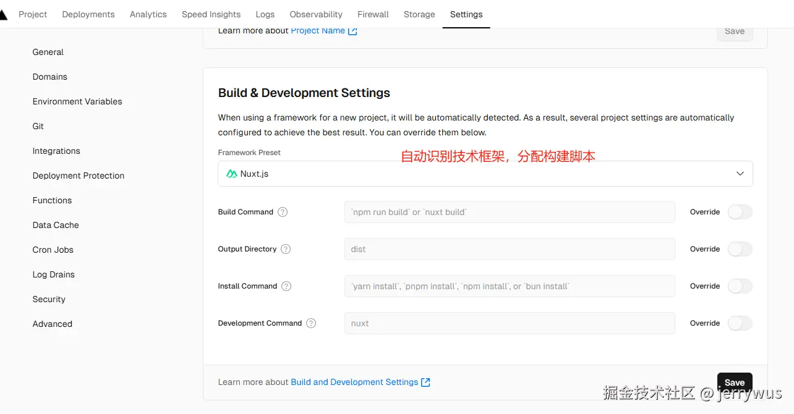Click the Install Command input field
The image size is (794, 414).
510,286
